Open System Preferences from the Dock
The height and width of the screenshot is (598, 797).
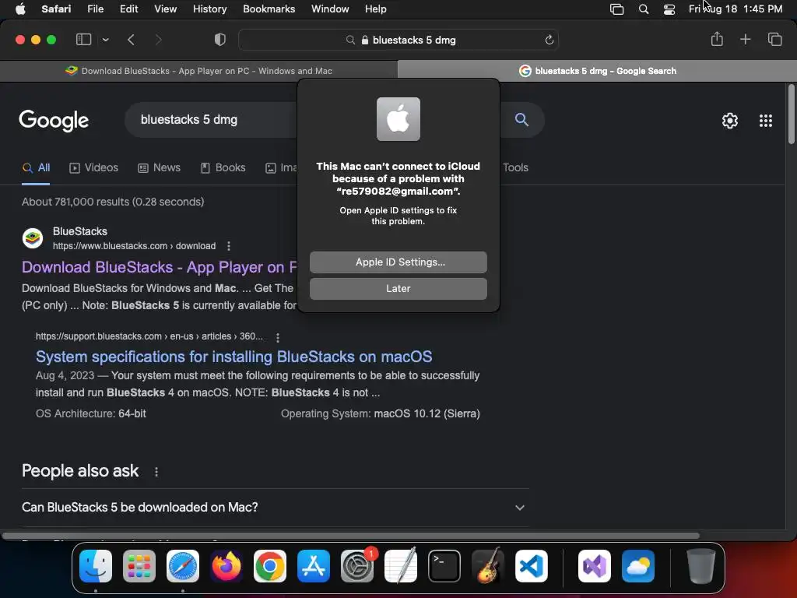pyautogui.click(x=357, y=566)
